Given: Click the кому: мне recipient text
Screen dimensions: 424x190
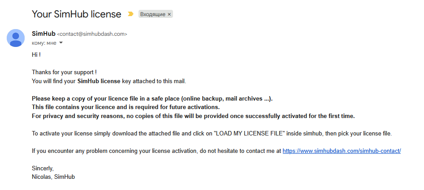Looking at the screenshot, I should click(x=44, y=43).
